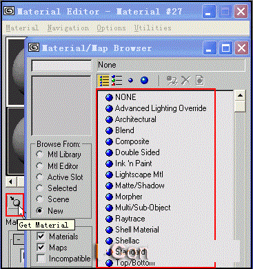
Task: Minimize the Material Editor window
Action: (x=209, y=11)
